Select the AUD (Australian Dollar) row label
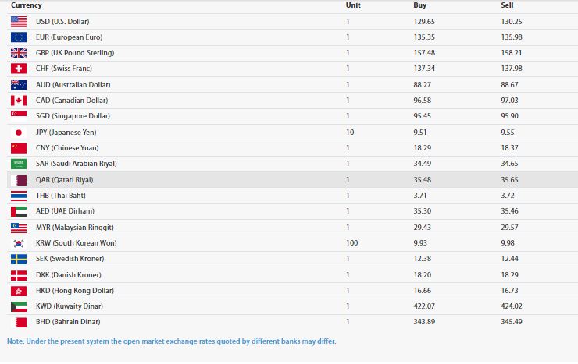 pos(73,84)
